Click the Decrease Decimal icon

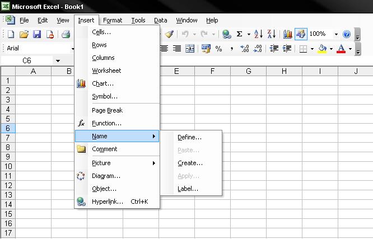[258, 49]
